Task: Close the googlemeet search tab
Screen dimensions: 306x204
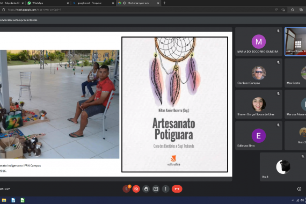Action: coord(113,3)
